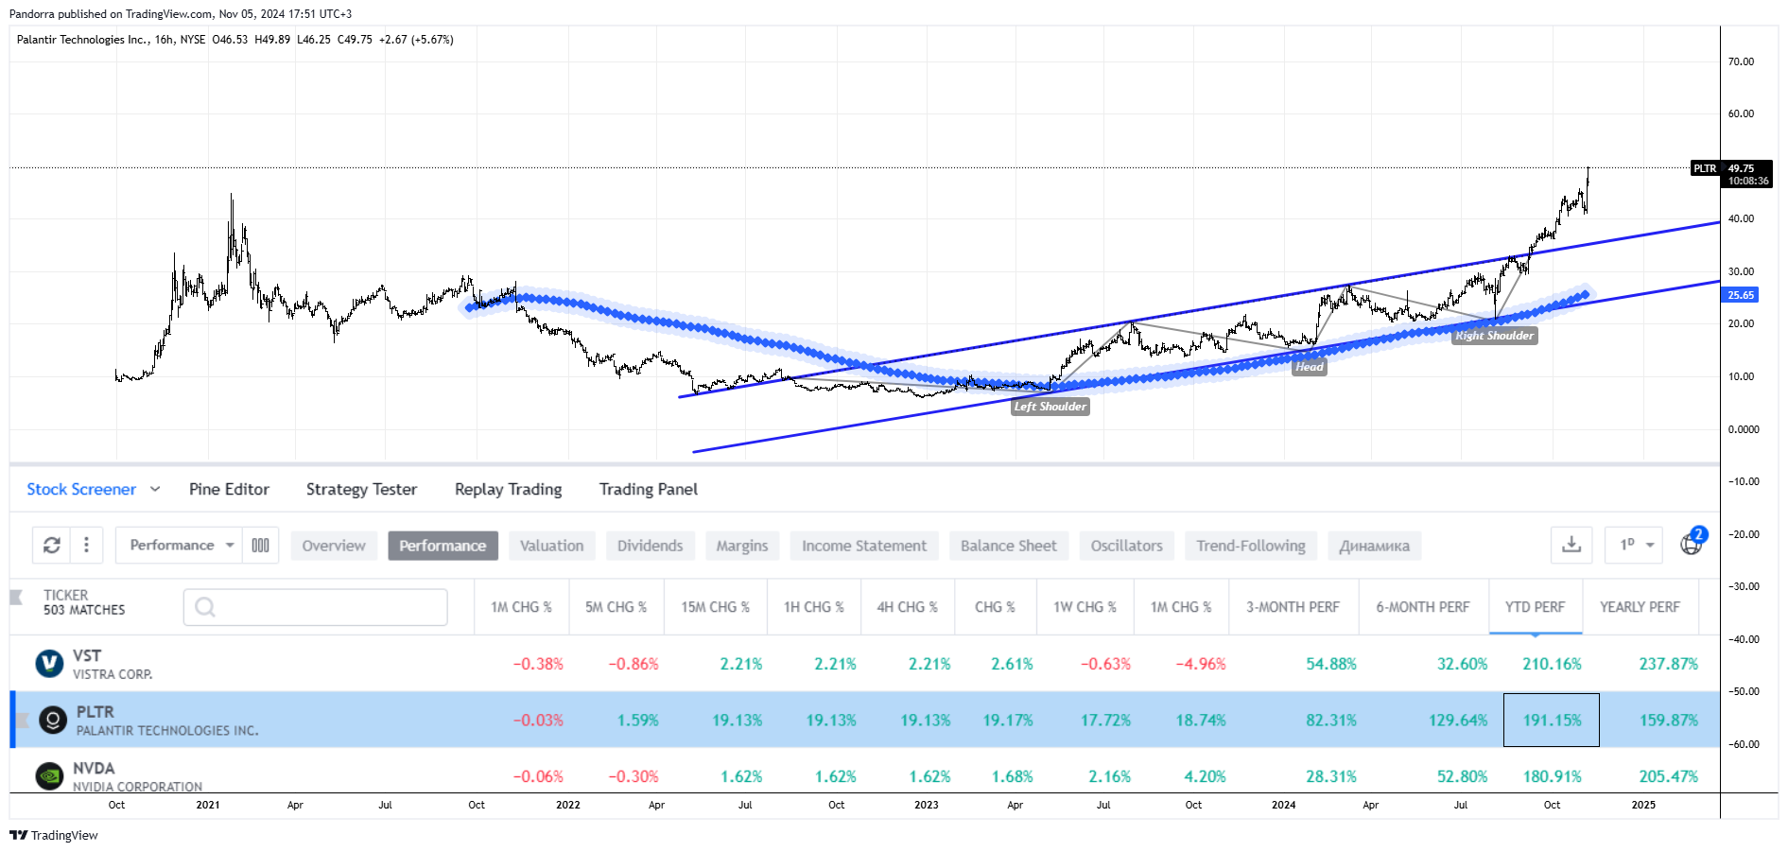The width and height of the screenshot is (1788, 852).
Task: Select the Динамика preset
Action: [1375, 546]
